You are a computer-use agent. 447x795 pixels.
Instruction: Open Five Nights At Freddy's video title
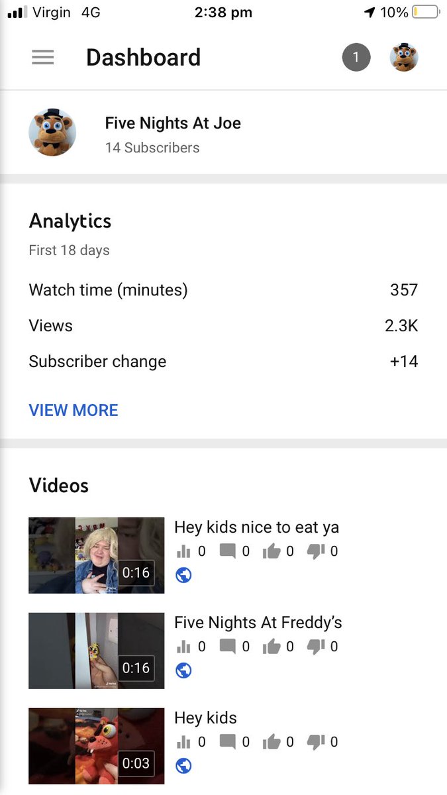pos(258,623)
